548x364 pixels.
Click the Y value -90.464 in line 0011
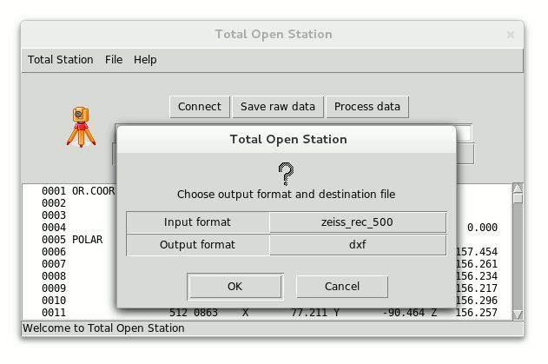404,313
